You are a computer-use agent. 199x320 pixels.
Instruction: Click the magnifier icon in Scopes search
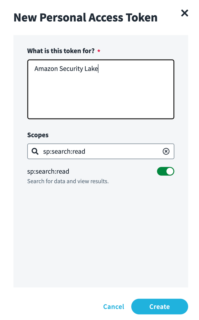pyautogui.click(x=35, y=151)
